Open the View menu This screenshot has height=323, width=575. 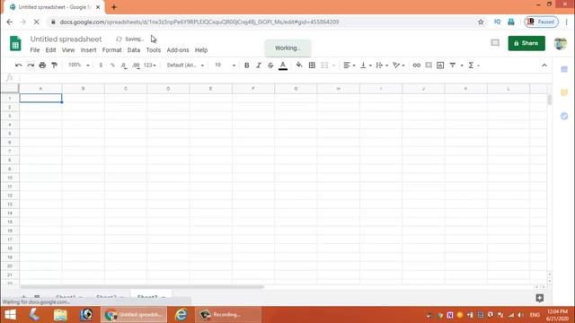tap(68, 50)
